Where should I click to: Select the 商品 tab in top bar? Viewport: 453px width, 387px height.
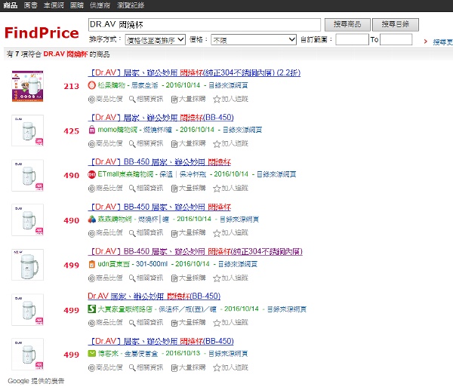click(11, 5)
